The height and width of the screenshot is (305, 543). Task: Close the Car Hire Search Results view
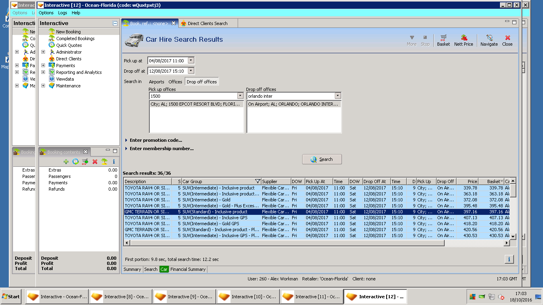[507, 41]
